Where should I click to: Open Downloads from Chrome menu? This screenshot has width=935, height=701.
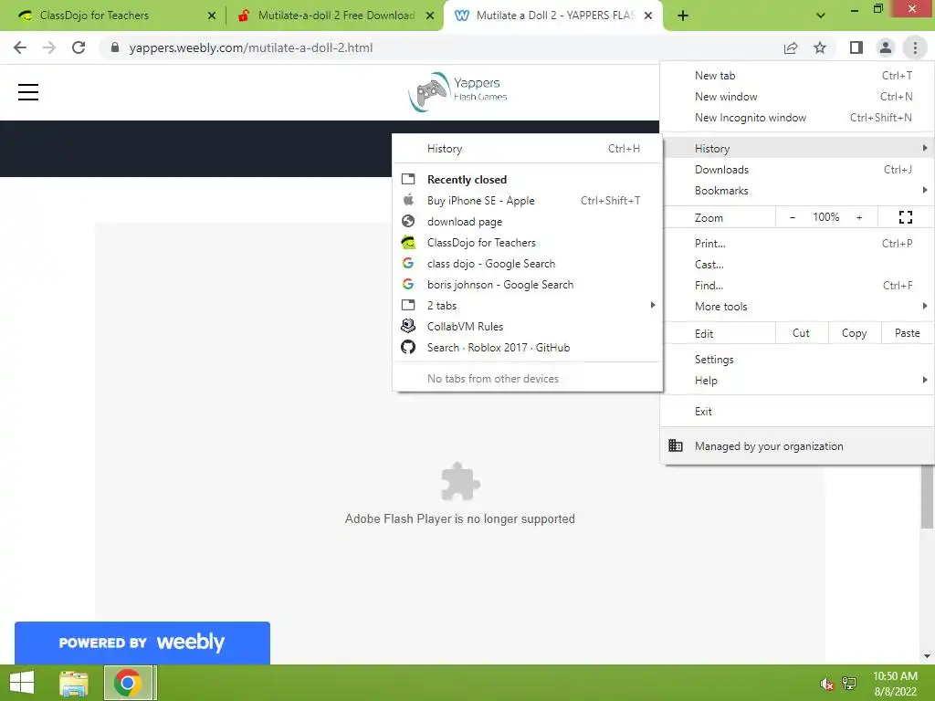797,169
